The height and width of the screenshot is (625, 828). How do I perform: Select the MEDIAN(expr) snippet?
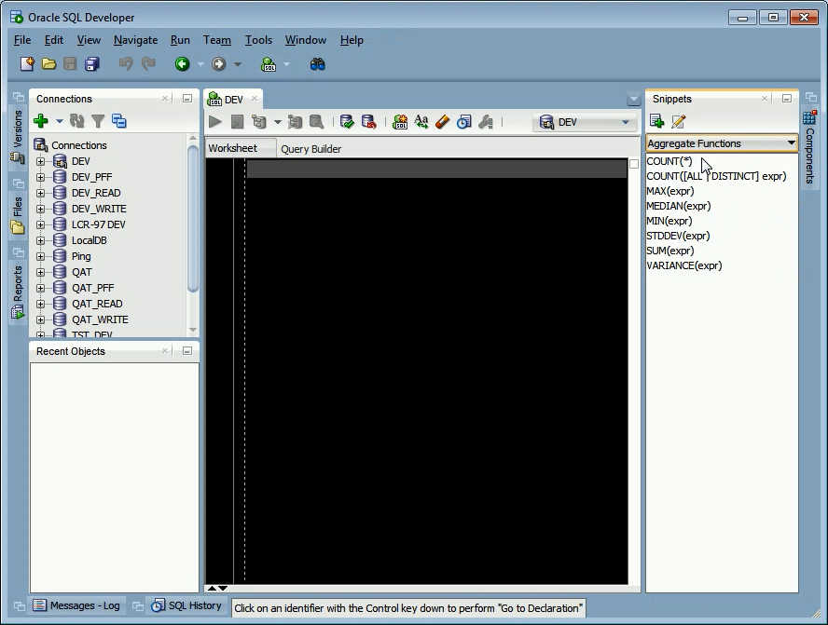click(679, 206)
